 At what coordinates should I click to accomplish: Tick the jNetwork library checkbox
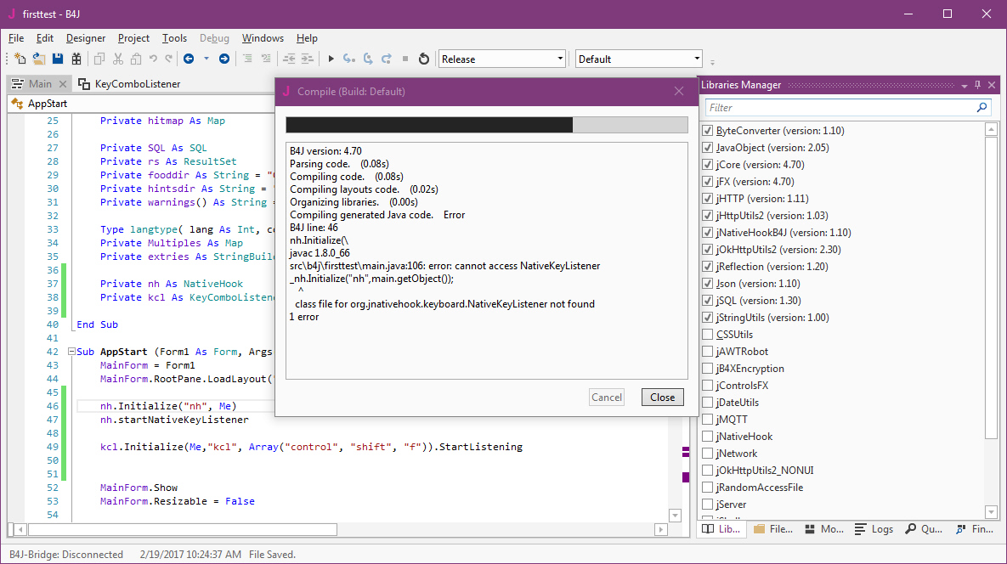(708, 454)
